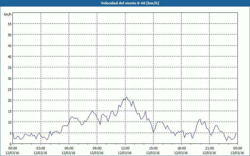Click the title "Velocidad del viento 0-60 [km/h]"
250x156 pixels.
pos(130,3)
